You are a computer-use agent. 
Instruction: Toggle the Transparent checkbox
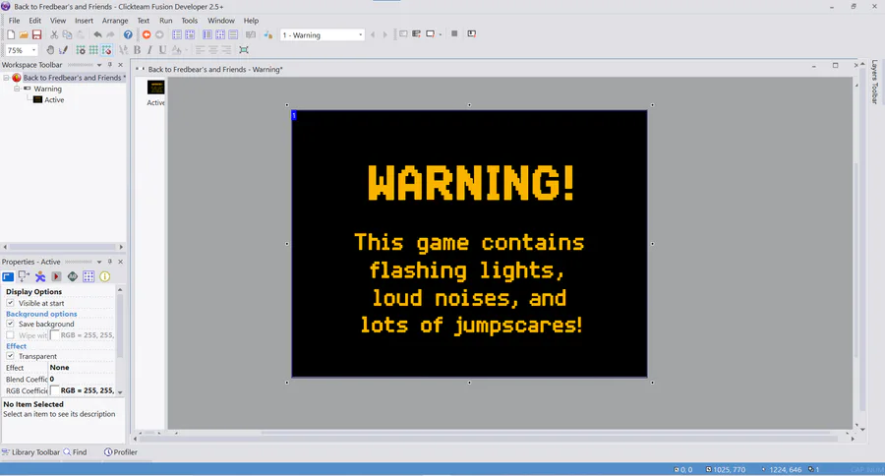coord(10,356)
